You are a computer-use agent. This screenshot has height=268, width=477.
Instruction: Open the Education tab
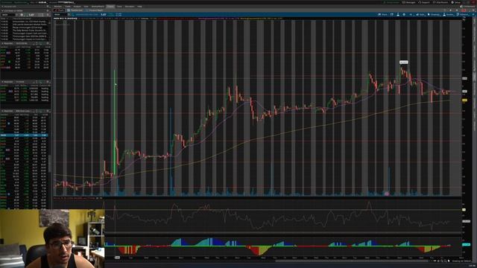(x=130, y=7)
